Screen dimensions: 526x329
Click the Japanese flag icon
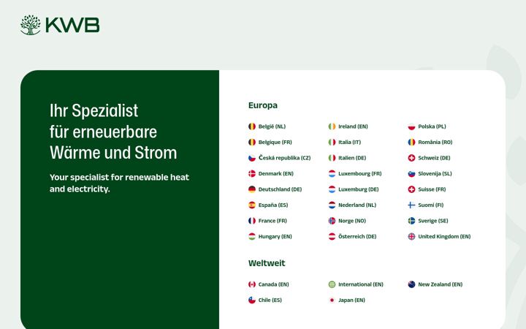point(332,300)
